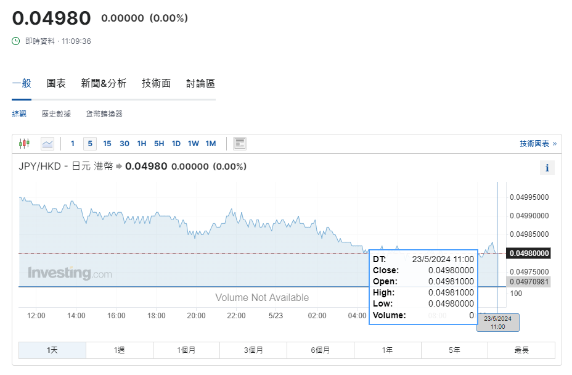This screenshot has height=375, width=572.
Task: Select the 30-minute interval
Action: (x=124, y=143)
